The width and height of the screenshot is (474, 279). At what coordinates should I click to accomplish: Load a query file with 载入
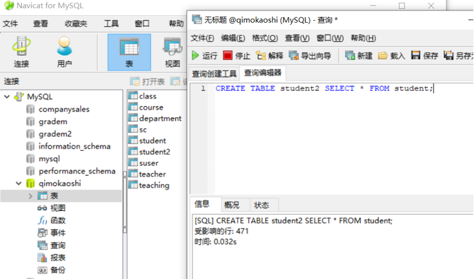click(391, 56)
